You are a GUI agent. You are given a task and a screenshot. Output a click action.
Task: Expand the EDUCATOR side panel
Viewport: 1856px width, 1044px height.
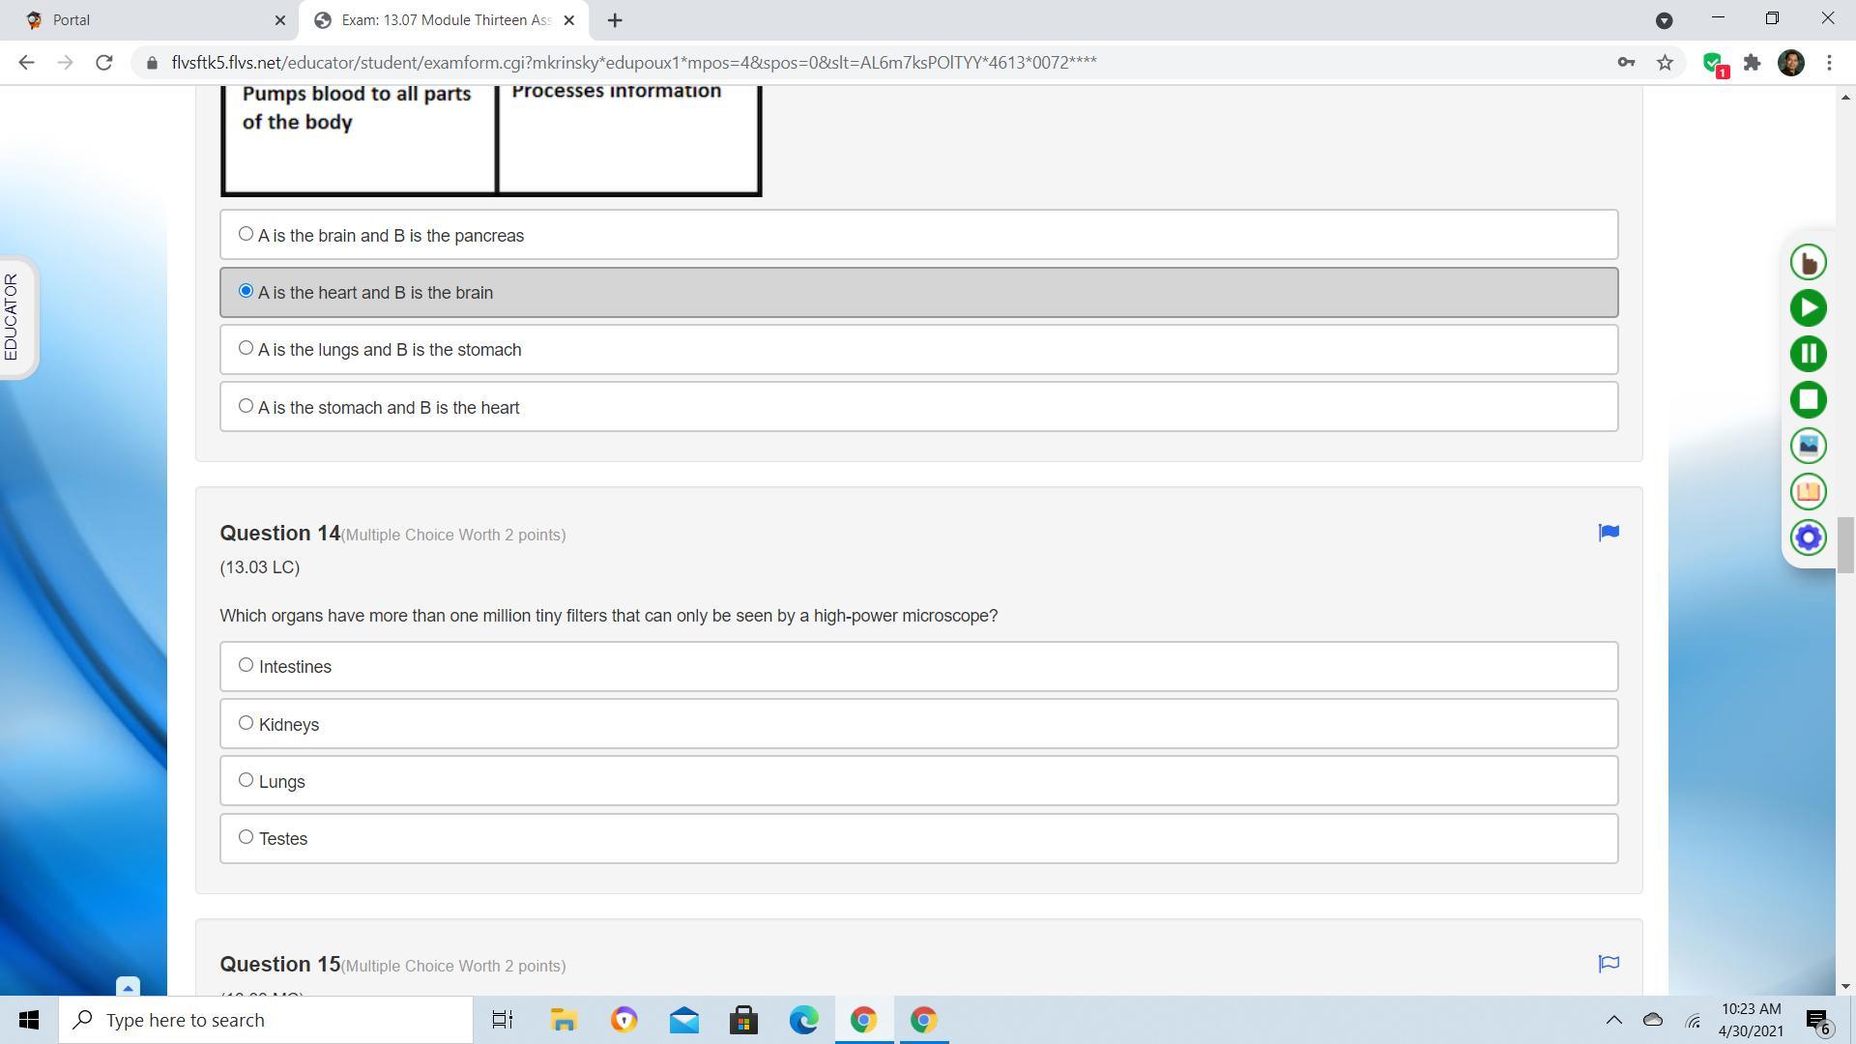click(14, 317)
